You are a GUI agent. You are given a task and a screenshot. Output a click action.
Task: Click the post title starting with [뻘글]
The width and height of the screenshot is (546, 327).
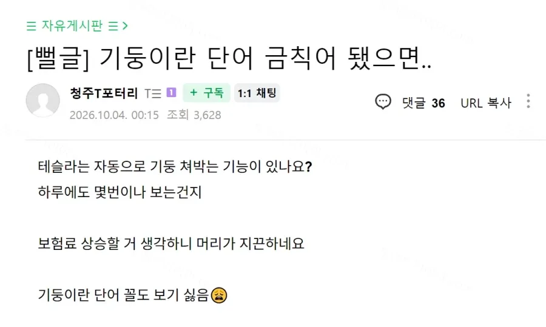(229, 58)
